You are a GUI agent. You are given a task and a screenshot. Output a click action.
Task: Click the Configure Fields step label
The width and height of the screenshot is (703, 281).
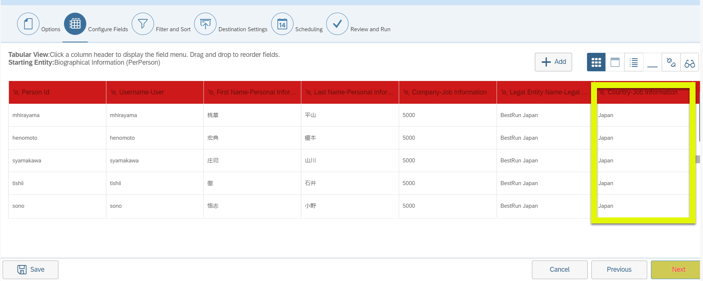point(108,29)
